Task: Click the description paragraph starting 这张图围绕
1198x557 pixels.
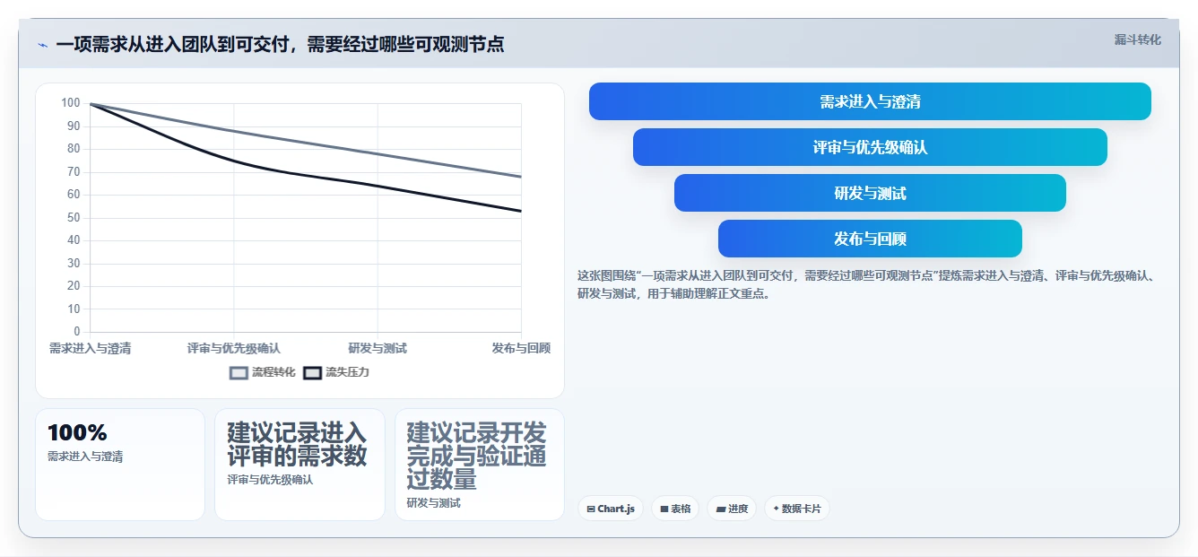Action: pos(866,284)
